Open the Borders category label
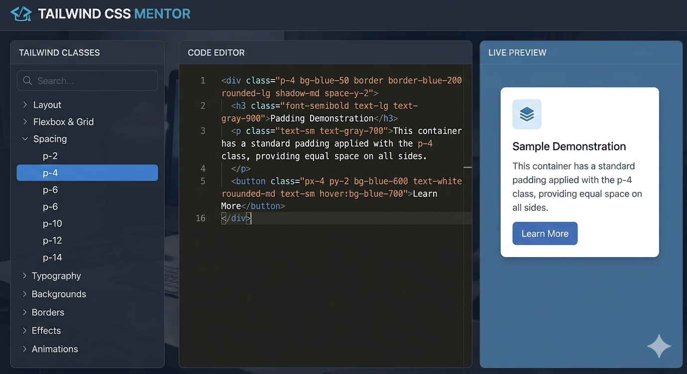 pyautogui.click(x=48, y=312)
